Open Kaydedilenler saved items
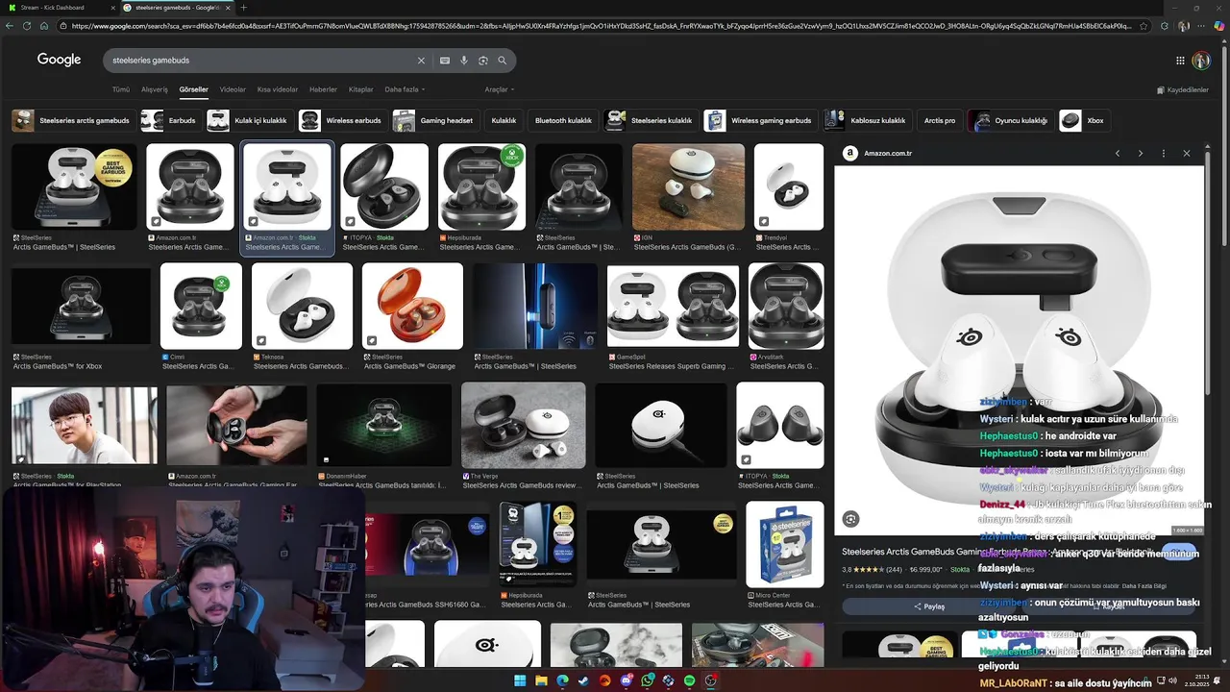1230x692 pixels. coord(1183,90)
